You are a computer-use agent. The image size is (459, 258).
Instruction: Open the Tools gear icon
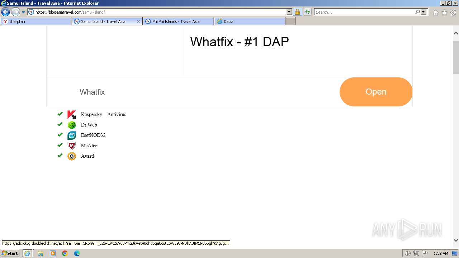[453, 13]
